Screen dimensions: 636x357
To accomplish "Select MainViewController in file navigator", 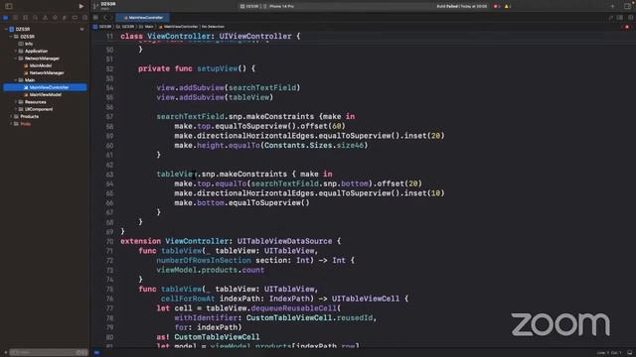I will click(x=45, y=87).
